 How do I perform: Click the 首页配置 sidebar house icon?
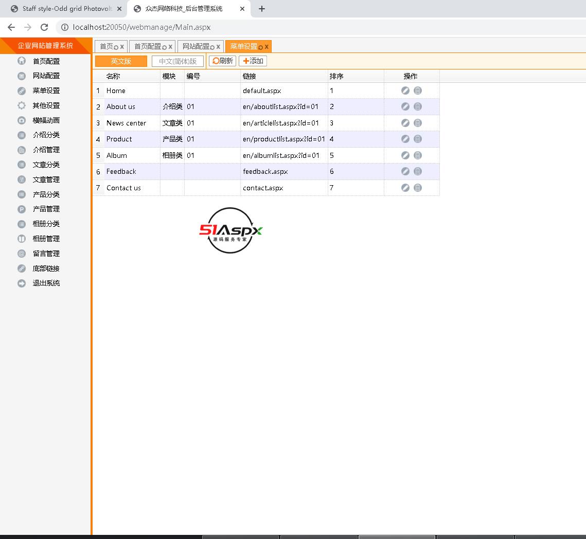pyautogui.click(x=22, y=61)
